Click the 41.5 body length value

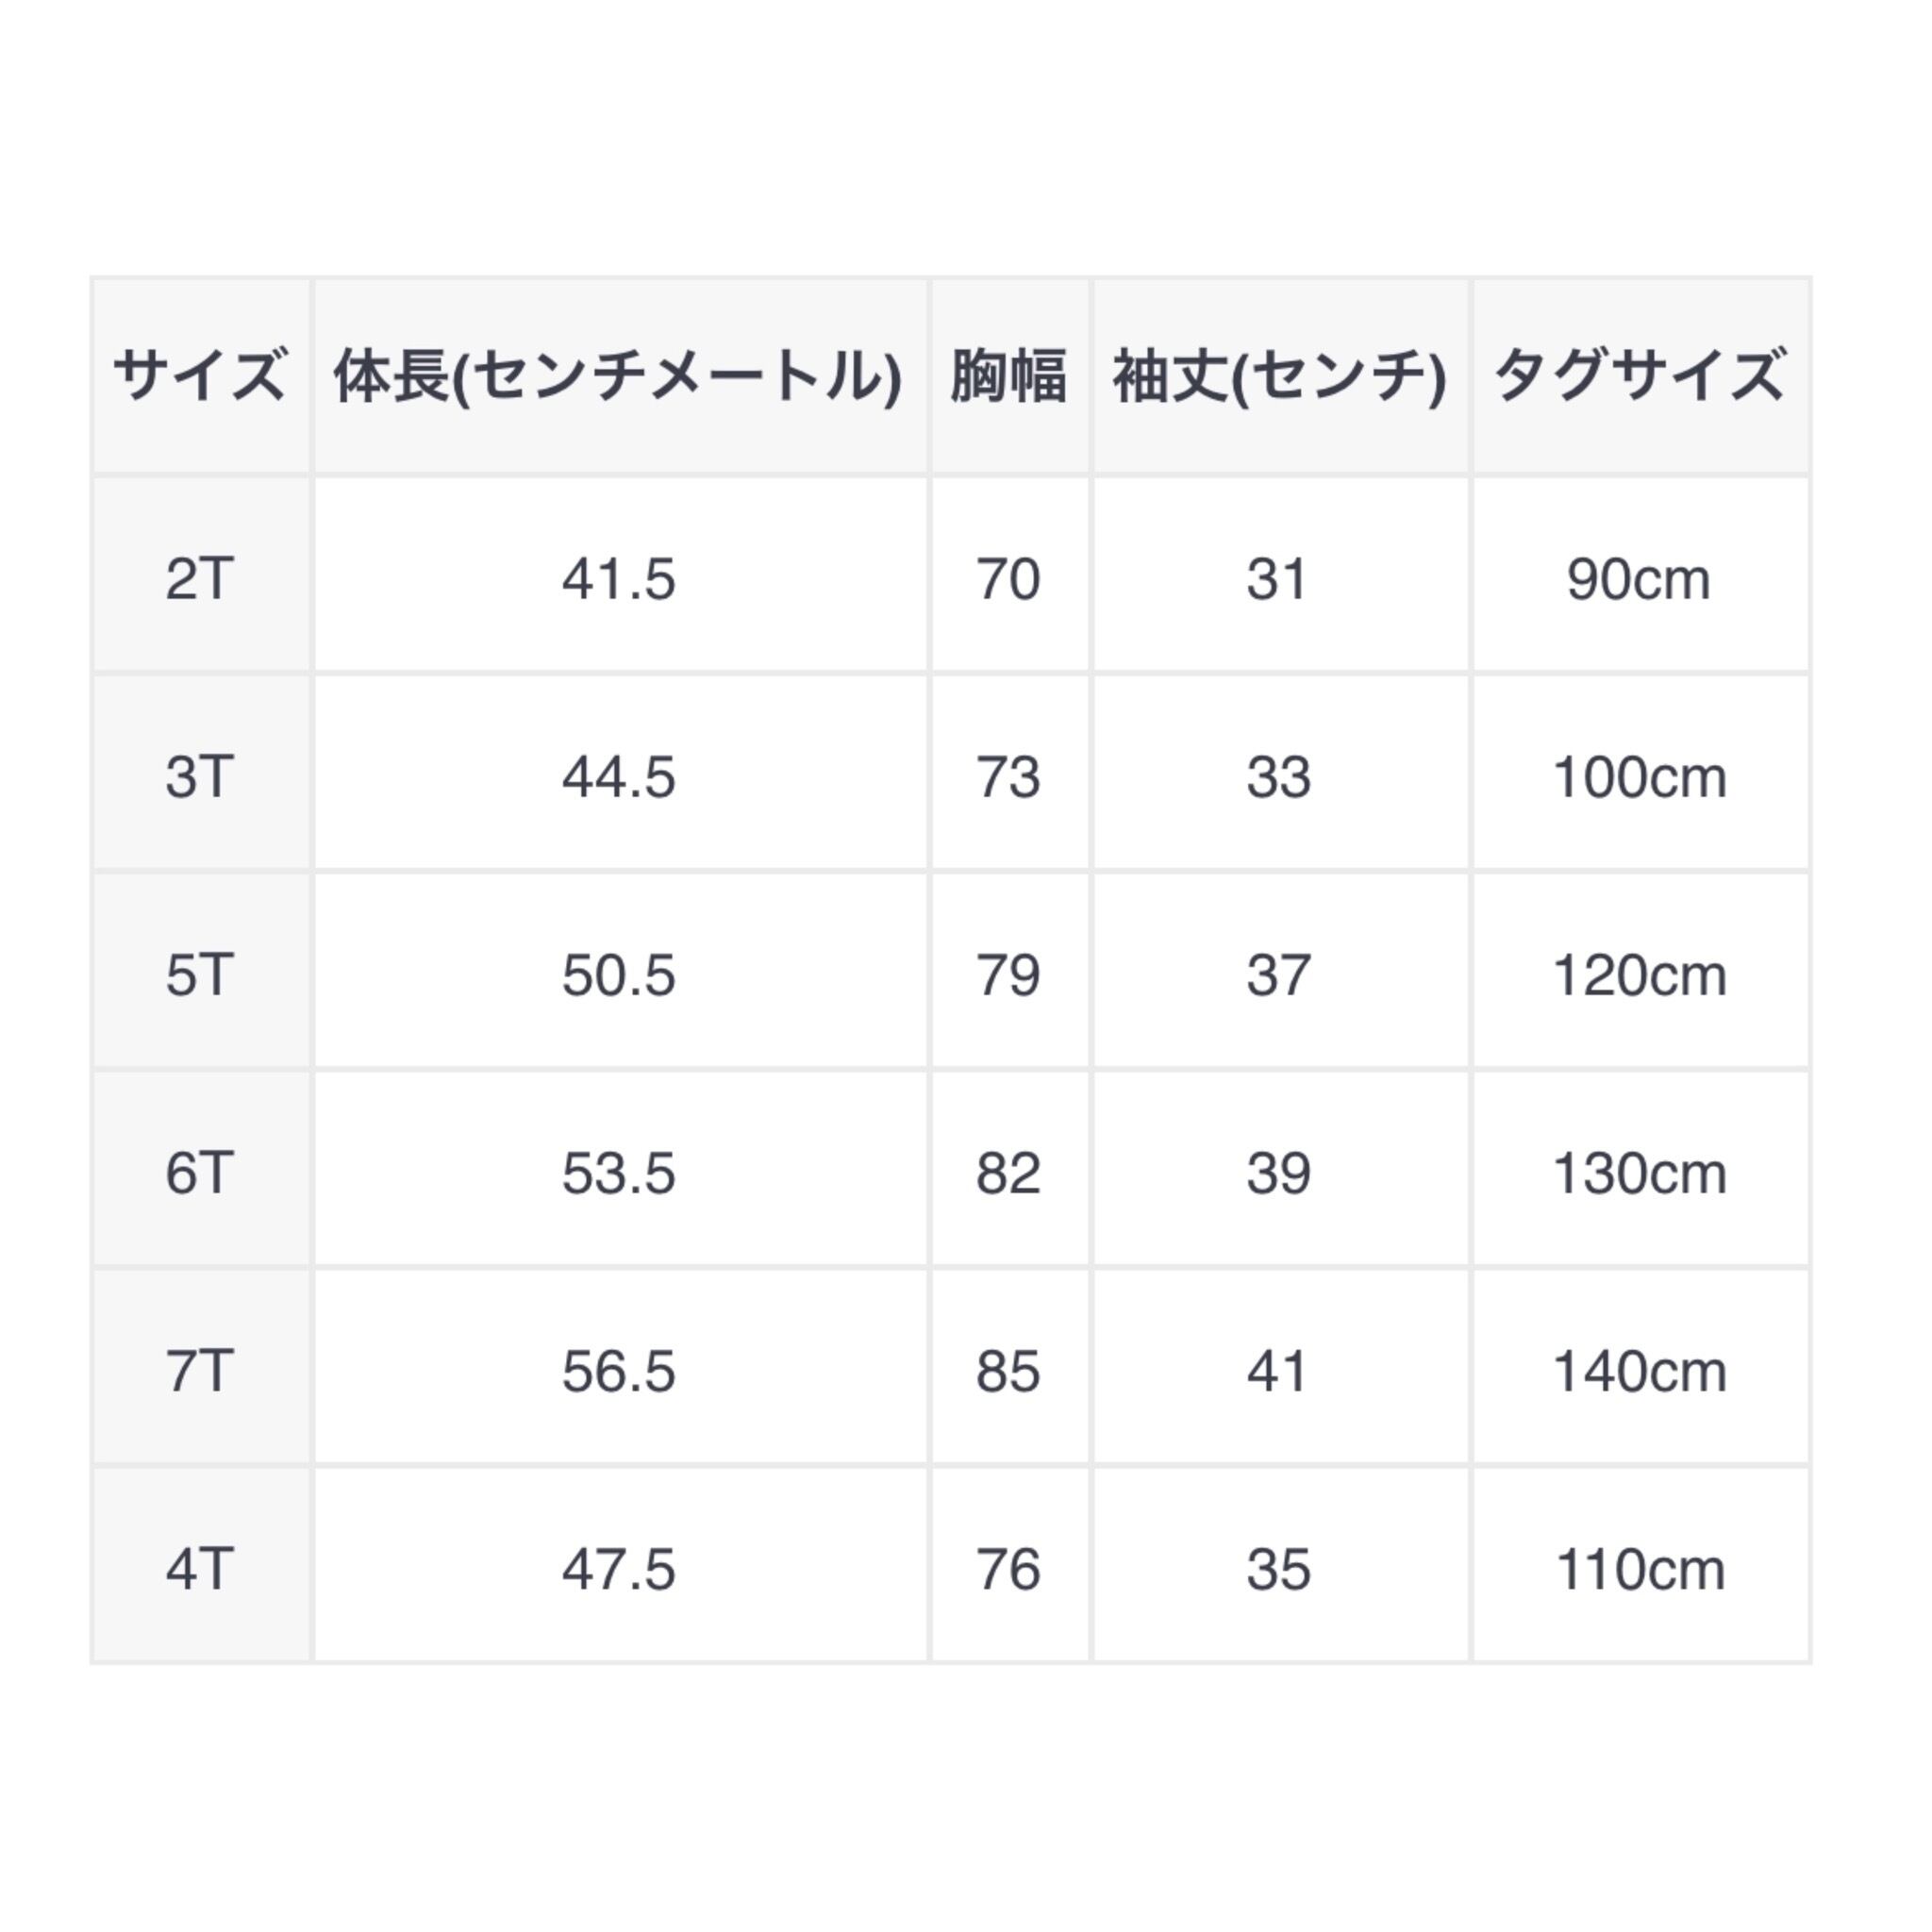(619, 579)
